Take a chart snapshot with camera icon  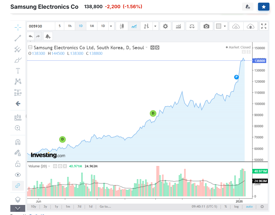tap(207, 26)
